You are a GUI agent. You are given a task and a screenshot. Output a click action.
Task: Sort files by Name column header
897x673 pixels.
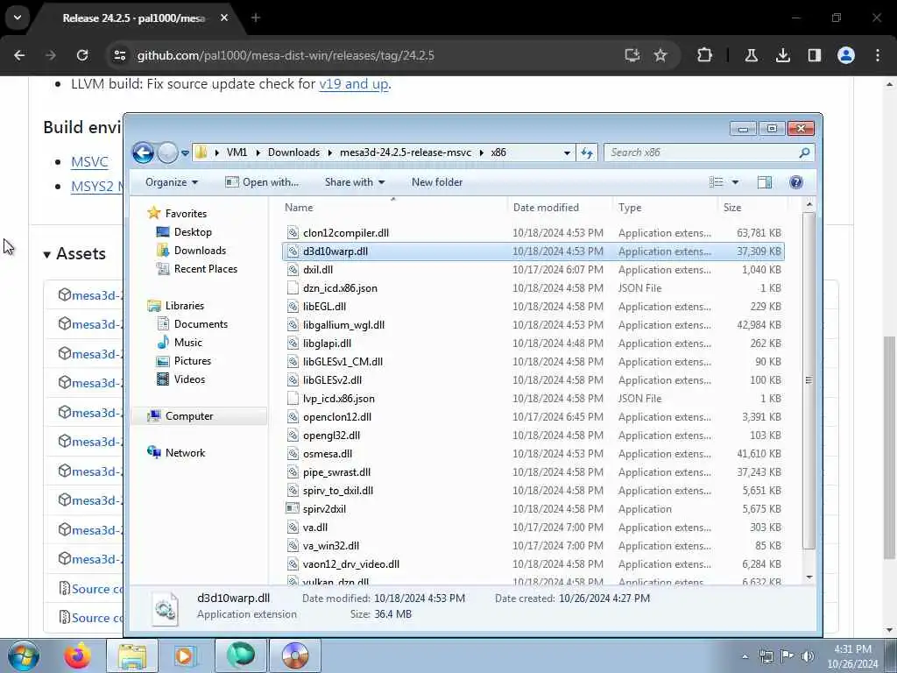[393, 207]
